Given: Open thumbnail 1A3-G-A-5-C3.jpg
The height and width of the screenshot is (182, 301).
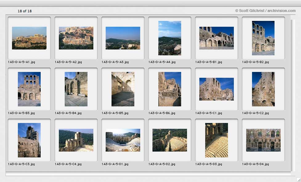Looking at the screenshot, I should click(x=29, y=140).
